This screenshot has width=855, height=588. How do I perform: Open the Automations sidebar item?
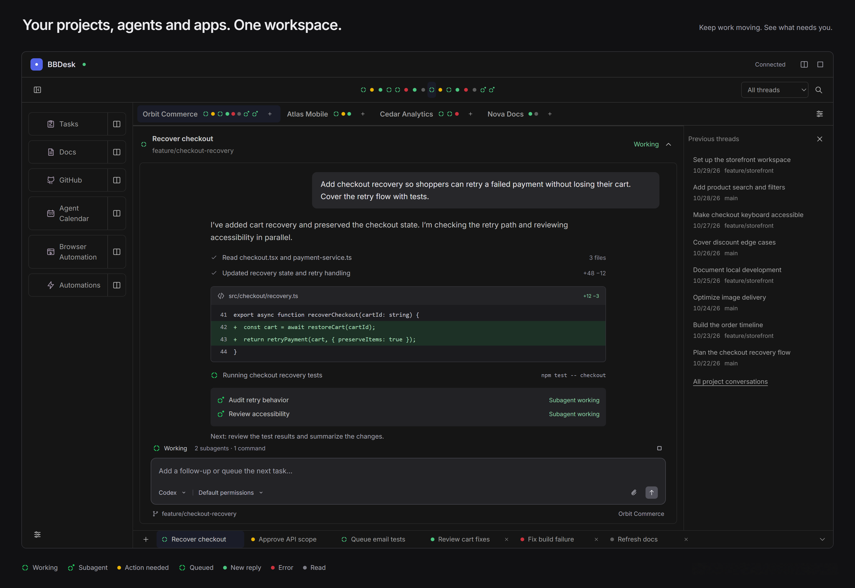(68, 285)
